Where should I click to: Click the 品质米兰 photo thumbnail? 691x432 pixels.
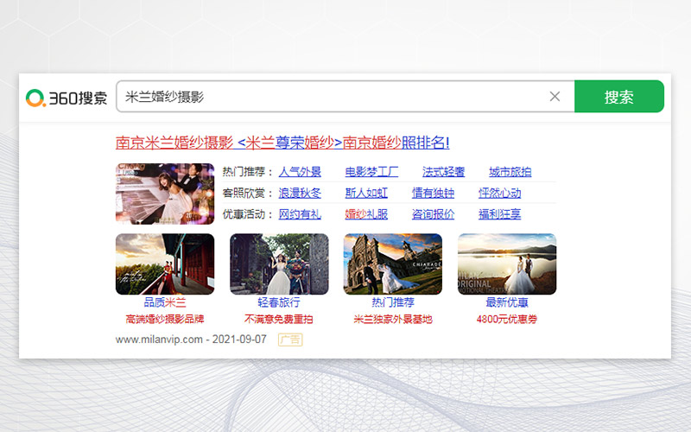165,264
